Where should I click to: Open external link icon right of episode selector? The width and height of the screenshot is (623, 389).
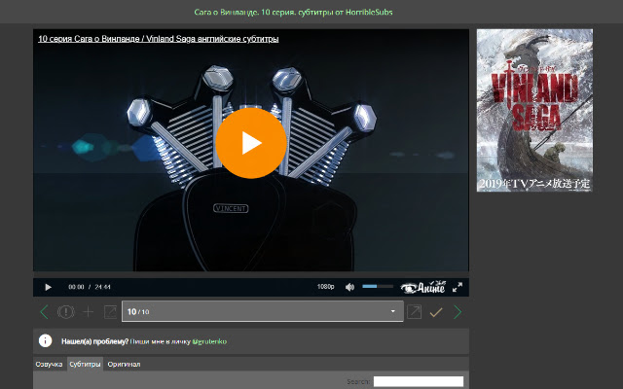click(414, 311)
